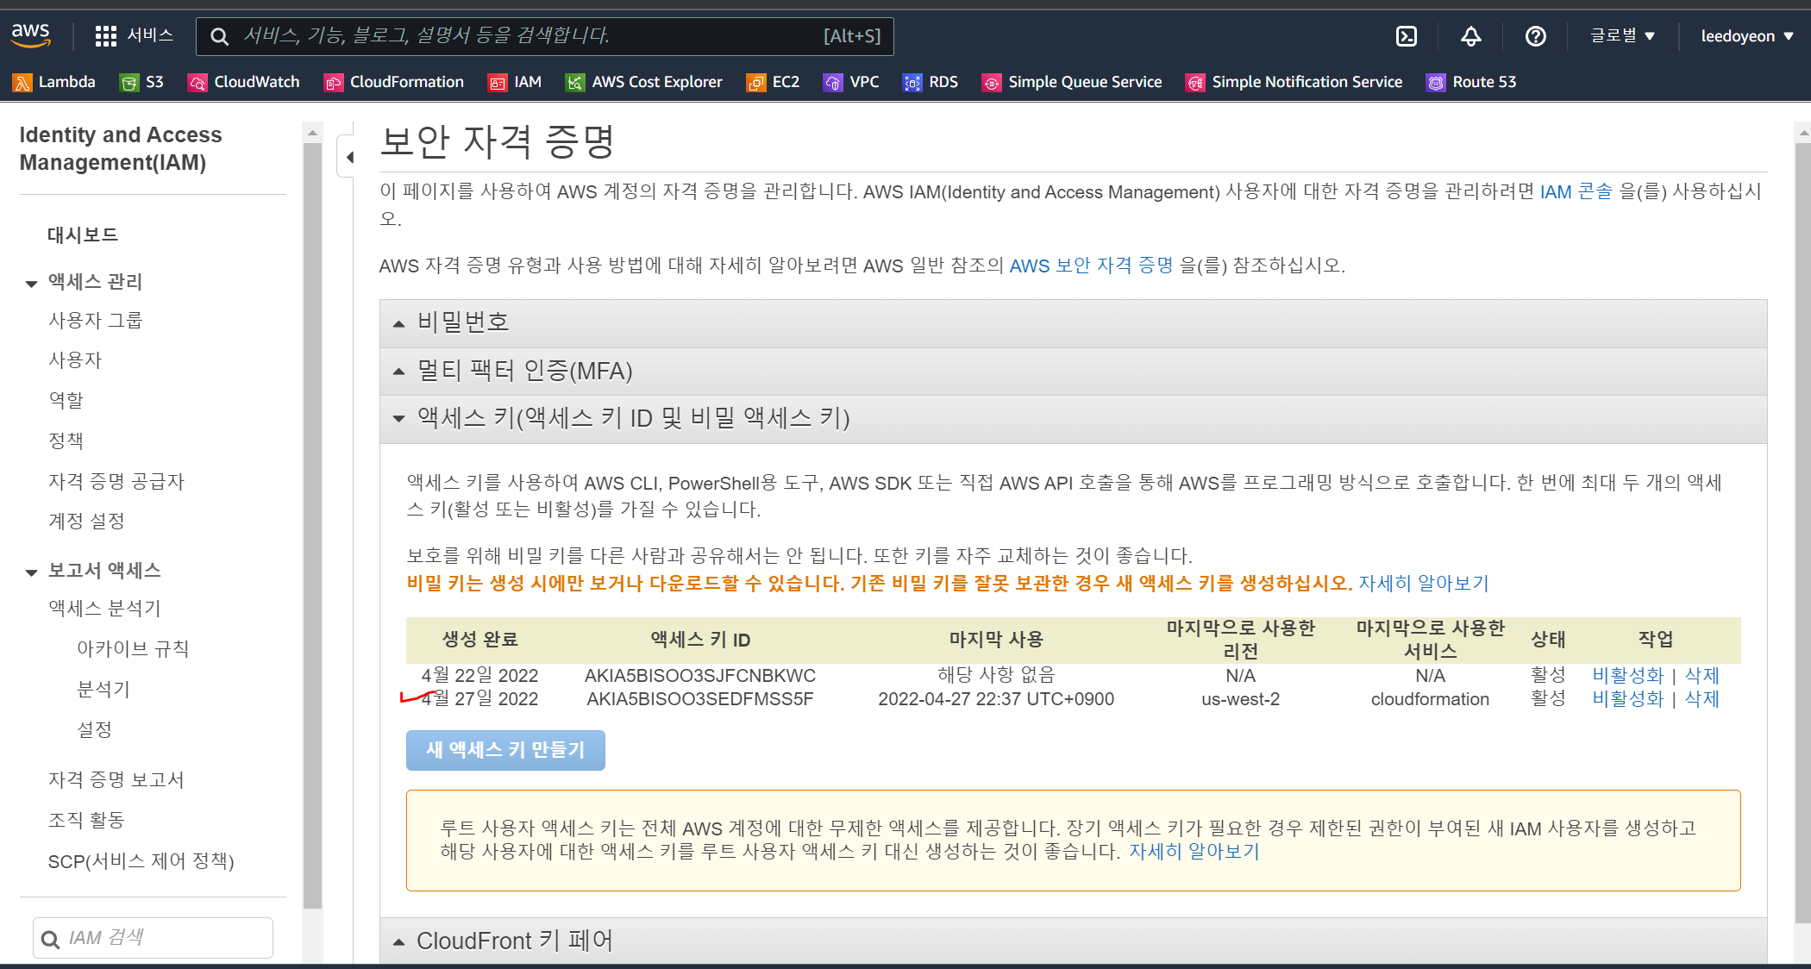Click 새 액세스 키 만들기 button
1811x969 pixels.
[505, 750]
